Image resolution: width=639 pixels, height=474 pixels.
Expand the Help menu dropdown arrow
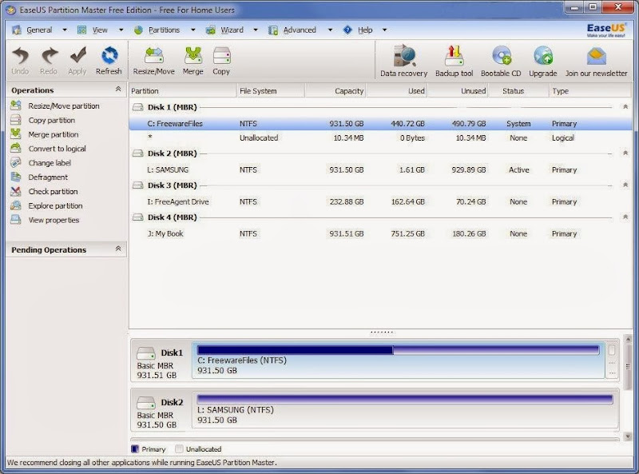(384, 30)
